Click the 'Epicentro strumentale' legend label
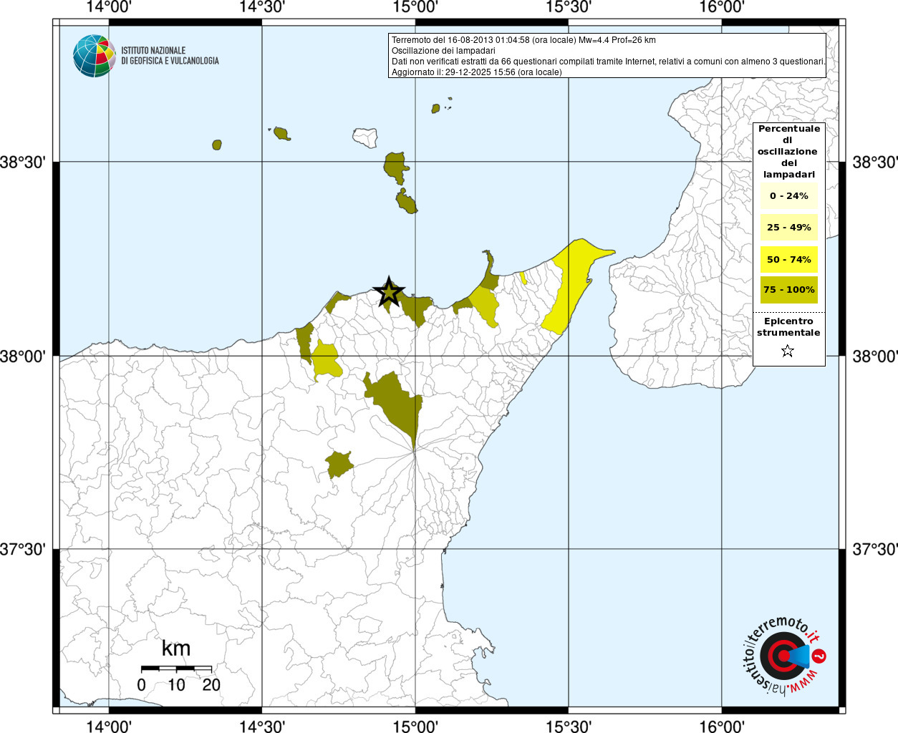898x733 pixels. 788,327
